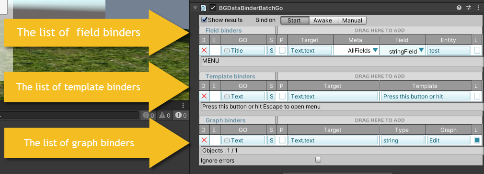Image resolution: width=484 pixels, height=174 pixels.
Task: Toggle console errors filter
Action: [x=181, y=116]
